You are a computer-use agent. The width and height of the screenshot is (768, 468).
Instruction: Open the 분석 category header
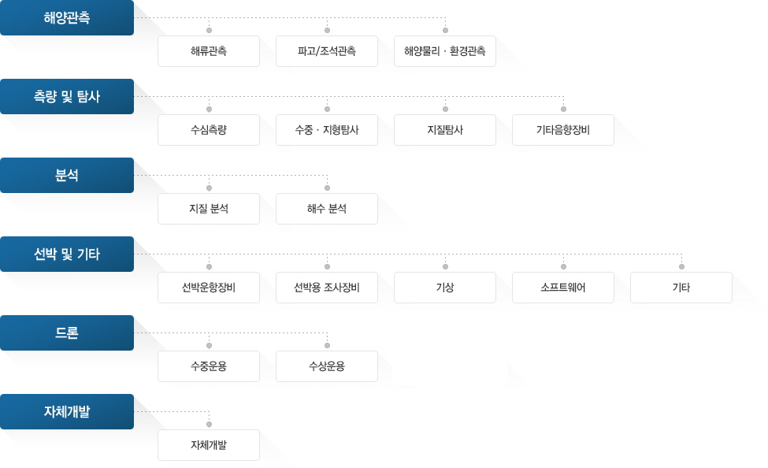click(67, 175)
